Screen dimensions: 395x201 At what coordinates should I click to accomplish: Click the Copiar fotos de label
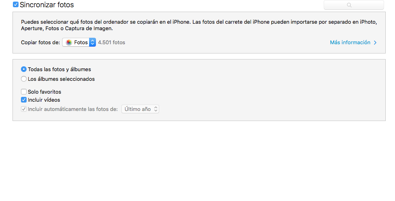[41, 43]
